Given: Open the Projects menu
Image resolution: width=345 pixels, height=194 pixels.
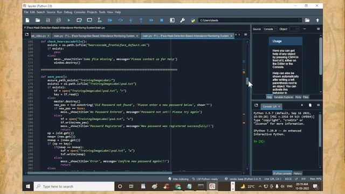Looking at the screenshot, I should (92, 12).
